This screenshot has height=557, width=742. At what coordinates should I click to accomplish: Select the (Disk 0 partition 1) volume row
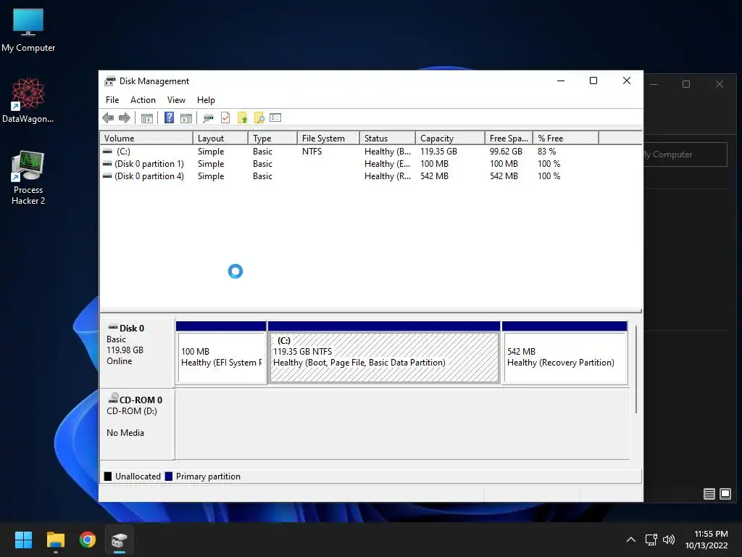pos(349,164)
